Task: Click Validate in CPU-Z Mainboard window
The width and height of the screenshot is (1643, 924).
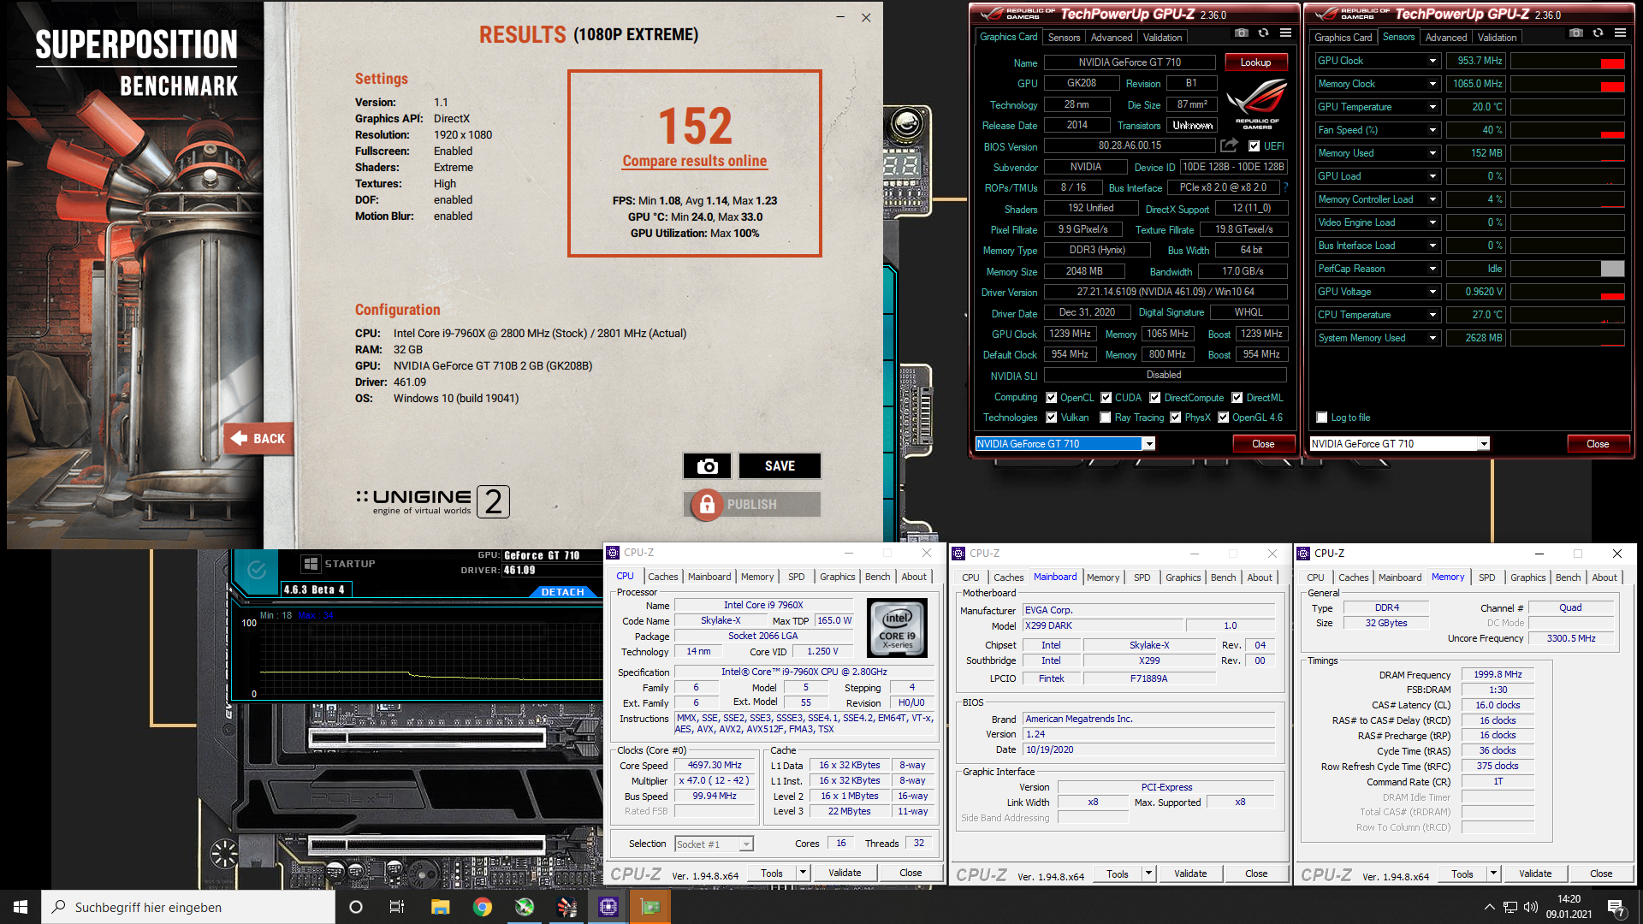Action: click(1190, 874)
